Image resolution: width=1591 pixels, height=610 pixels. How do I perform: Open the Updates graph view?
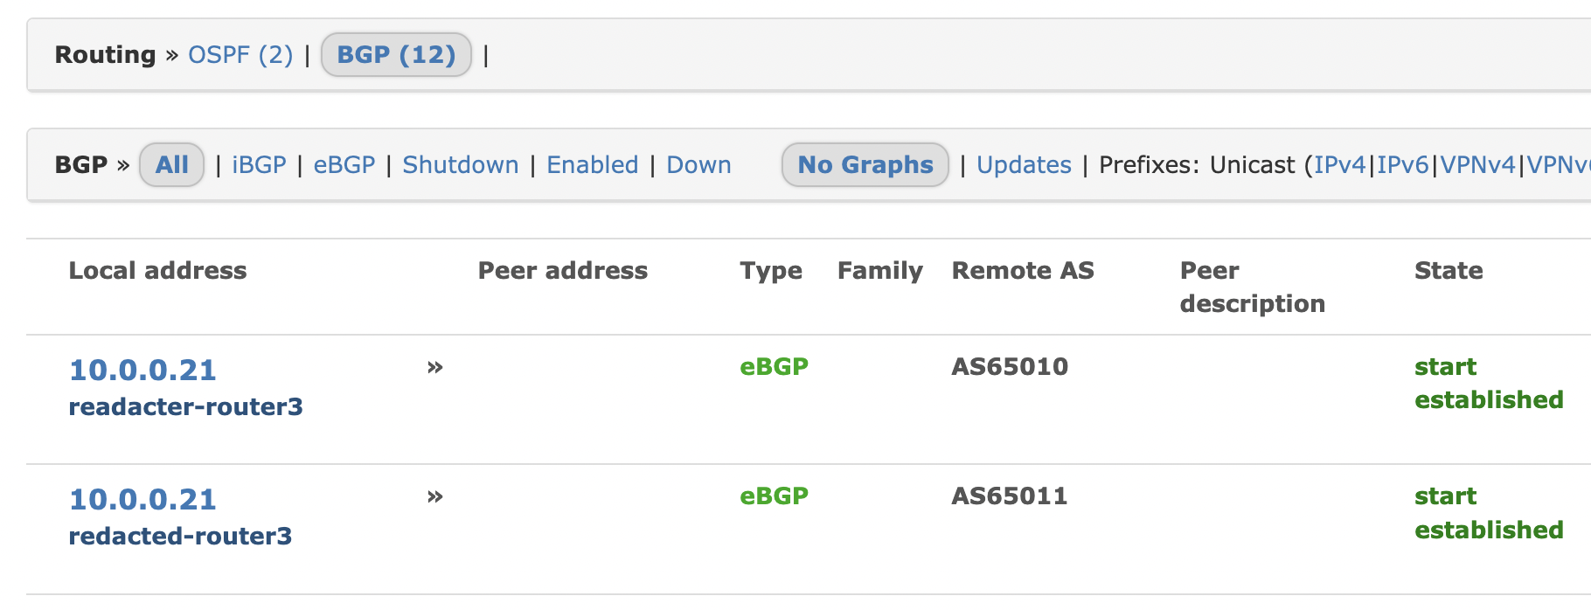pyautogui.click(x=1024, y=164)
